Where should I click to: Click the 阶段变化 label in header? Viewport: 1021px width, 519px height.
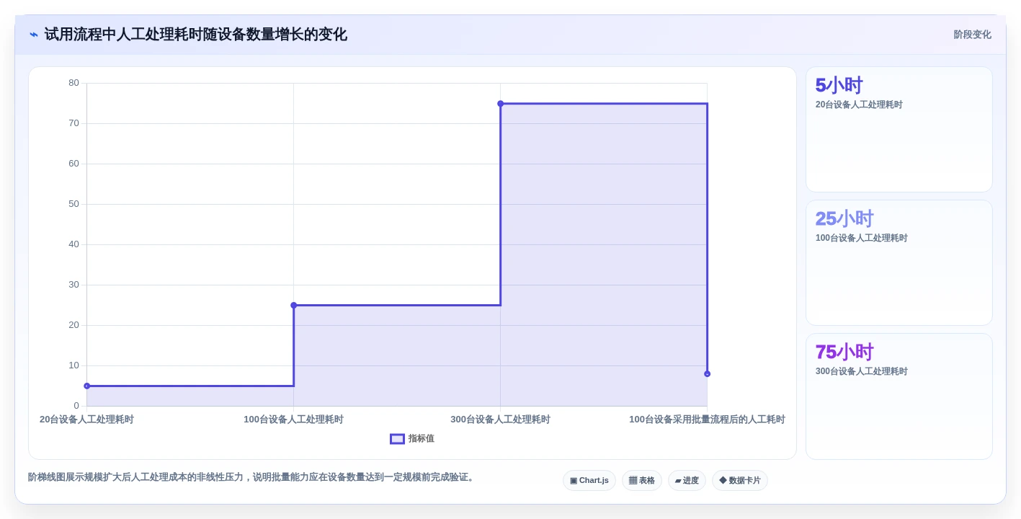972,35
